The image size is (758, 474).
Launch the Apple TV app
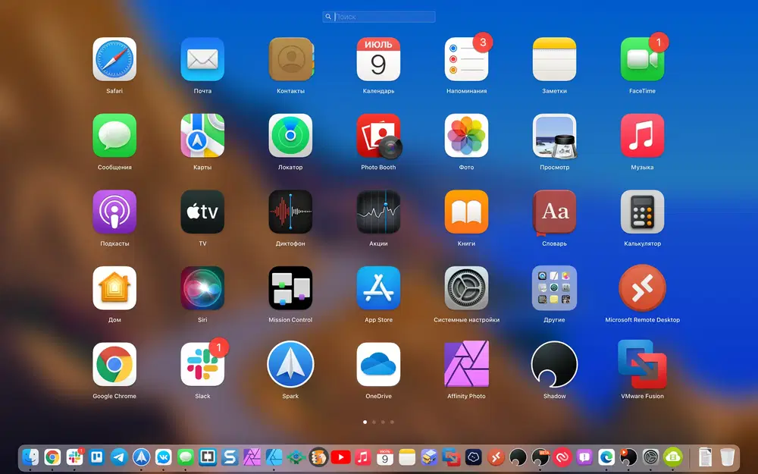point(202,212)
